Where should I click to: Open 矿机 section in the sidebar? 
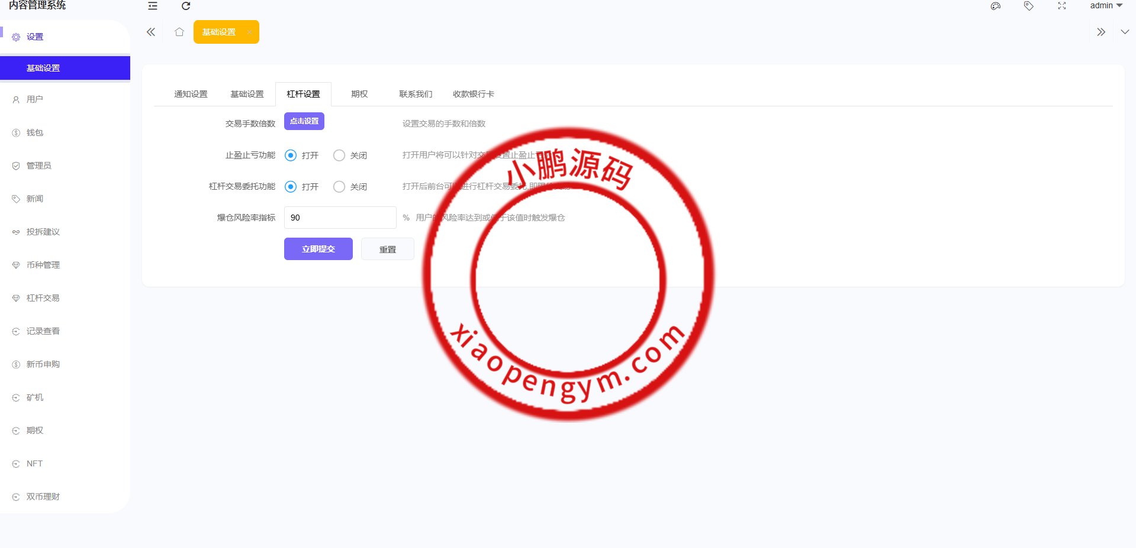tap(34, 397)
